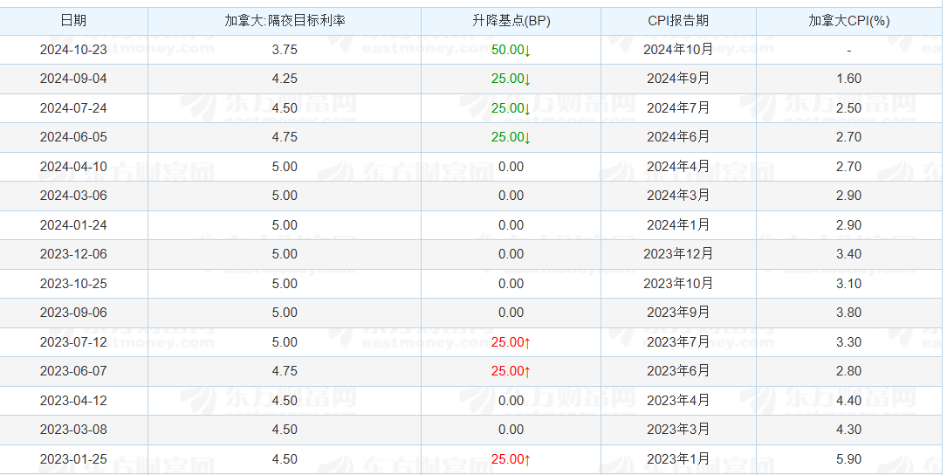Viewport: 947px width, 475px height.
Task: Click 0.00 basis points in 2023-12-06 row
Action: [x=511, y=254]
